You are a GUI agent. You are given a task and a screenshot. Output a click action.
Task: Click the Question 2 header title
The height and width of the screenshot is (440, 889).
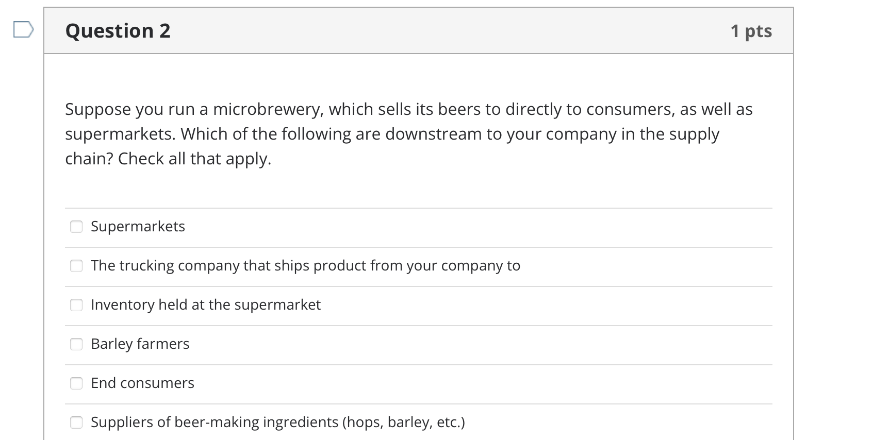(118, 31)
